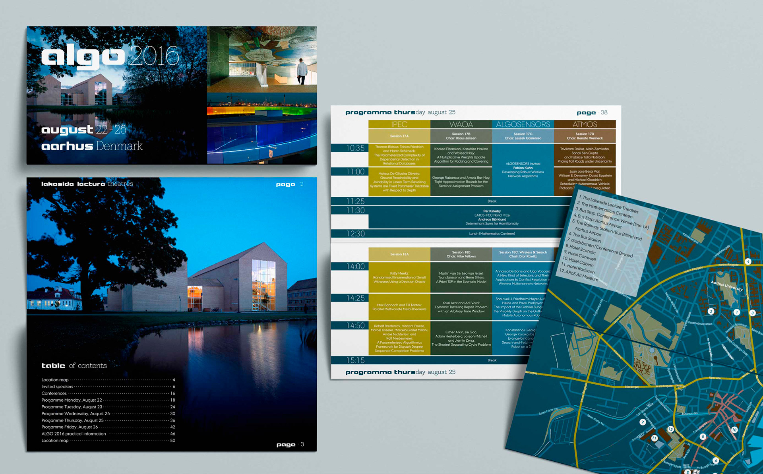
Task: Click map marker number 7
Action: click(x=643, y=422)
